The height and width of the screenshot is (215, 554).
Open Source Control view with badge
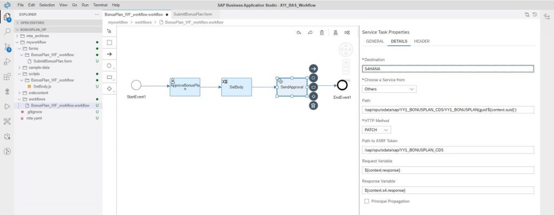coord(7,47)
